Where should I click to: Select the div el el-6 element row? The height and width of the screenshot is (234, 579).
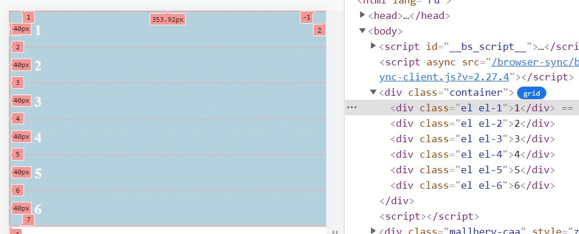click(462, 185)
